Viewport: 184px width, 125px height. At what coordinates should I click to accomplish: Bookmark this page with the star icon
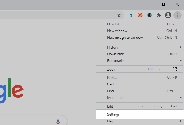119,15
